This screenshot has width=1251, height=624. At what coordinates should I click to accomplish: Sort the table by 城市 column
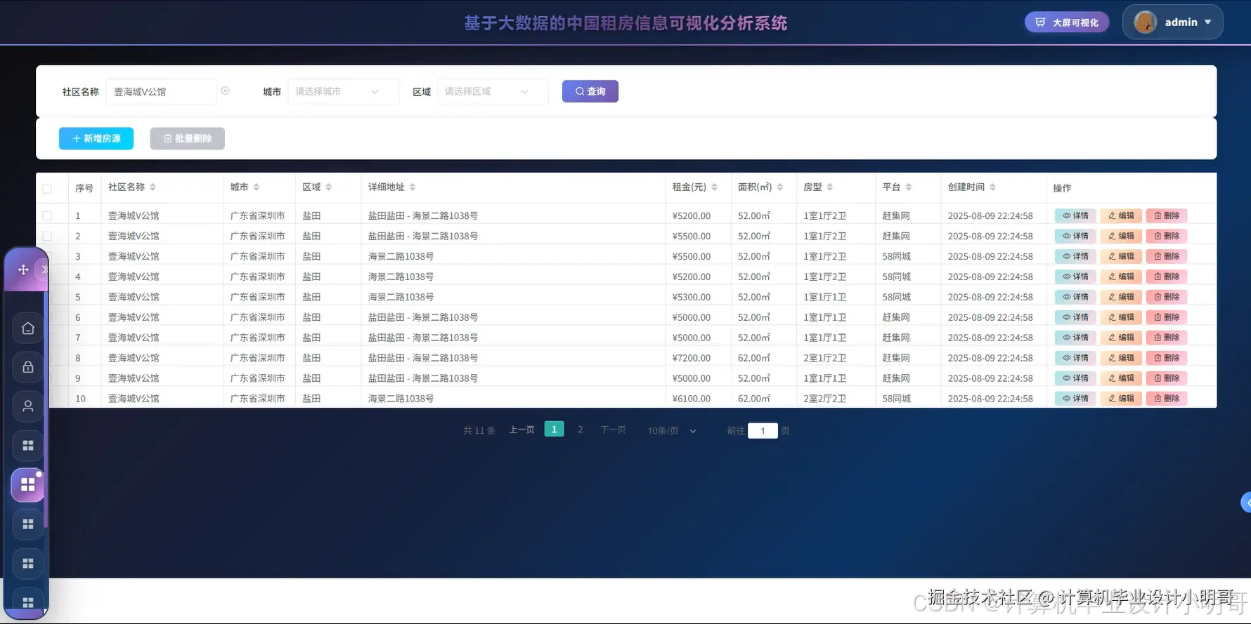pos(257,187)
